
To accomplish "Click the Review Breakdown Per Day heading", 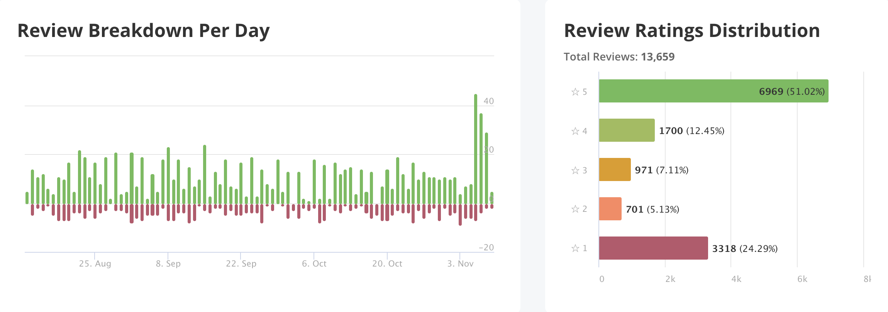I will pos(143,31).
